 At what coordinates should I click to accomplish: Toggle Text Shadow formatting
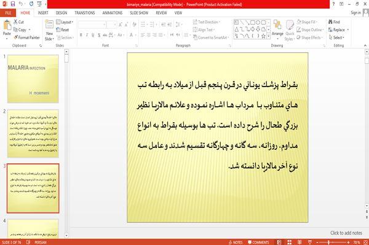pos(99,35)
